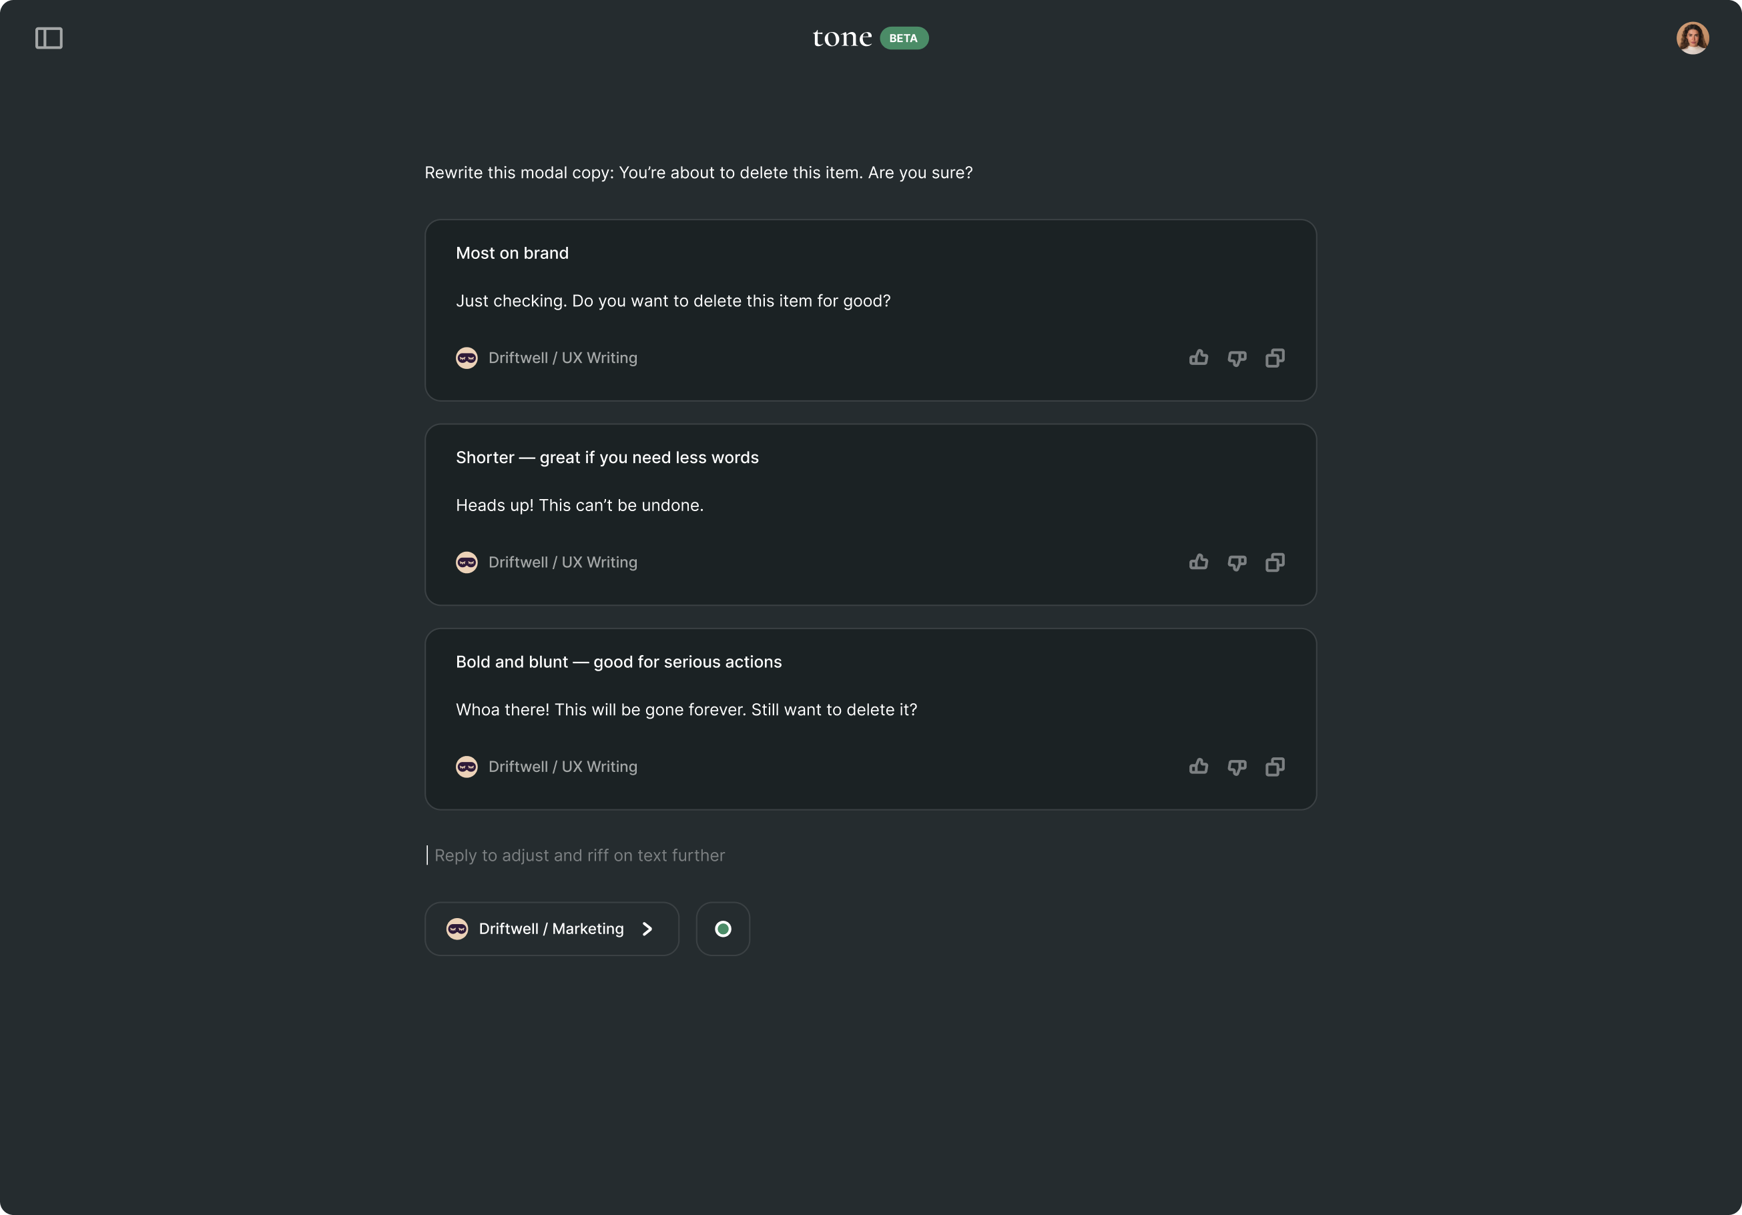Screen dimensions: 1742x1215
Task: Toggle the sidebar panel icon
Action: [49, 38]
